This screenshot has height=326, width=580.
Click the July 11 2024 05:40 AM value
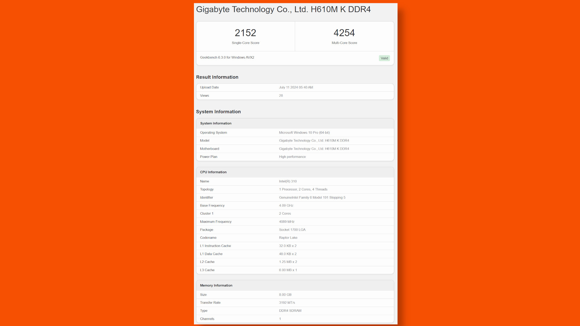click(296, 88)
